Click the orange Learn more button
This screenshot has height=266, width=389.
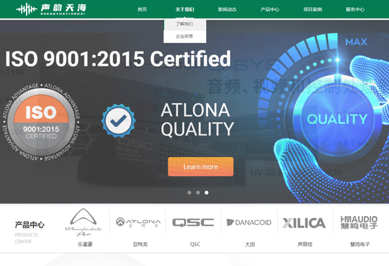[200, 167]
